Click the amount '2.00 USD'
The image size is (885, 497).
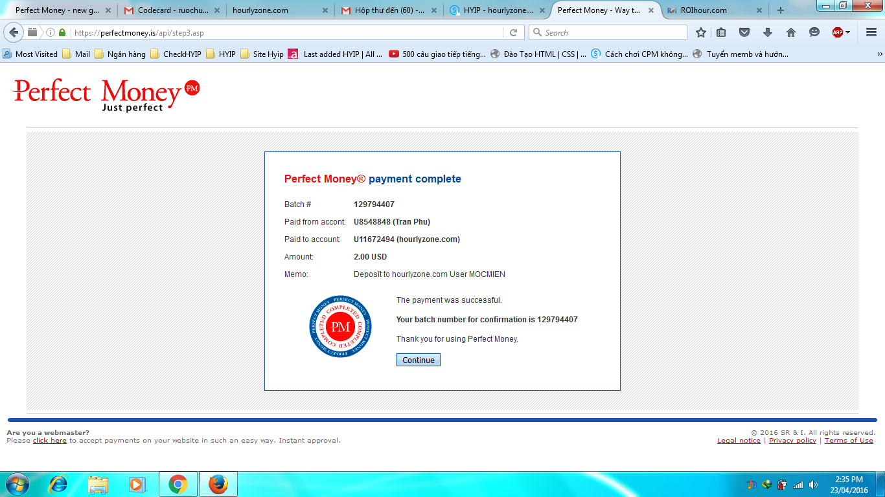(371, 257)
